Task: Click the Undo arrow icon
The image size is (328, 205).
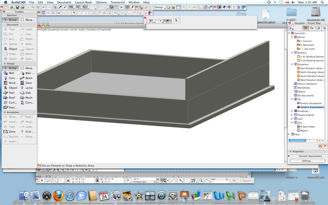Action: click(44, 7)
